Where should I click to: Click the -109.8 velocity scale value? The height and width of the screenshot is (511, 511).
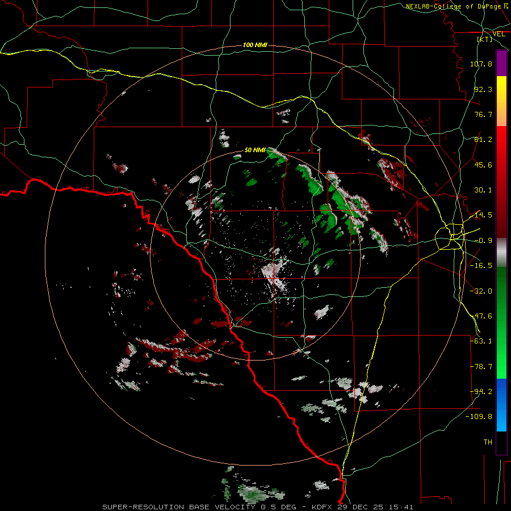pyautogui.click(x=479, y=417)
